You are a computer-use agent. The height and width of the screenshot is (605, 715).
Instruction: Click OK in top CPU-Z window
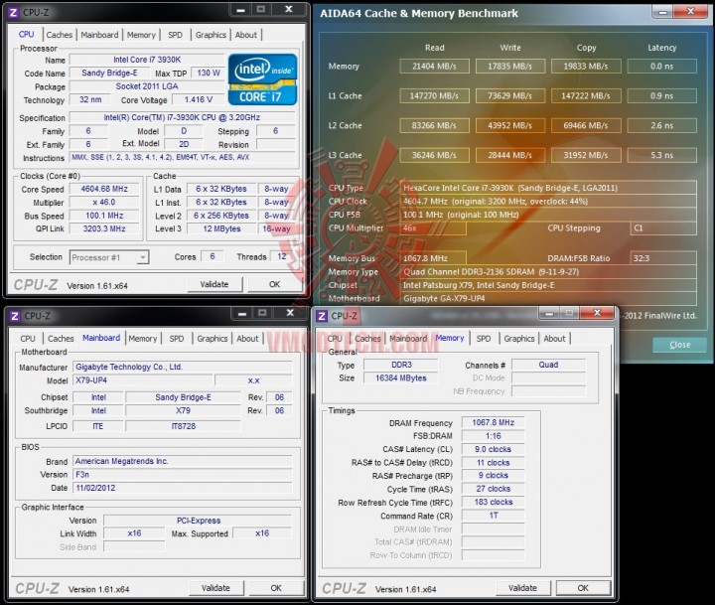[x=274, y=284]
